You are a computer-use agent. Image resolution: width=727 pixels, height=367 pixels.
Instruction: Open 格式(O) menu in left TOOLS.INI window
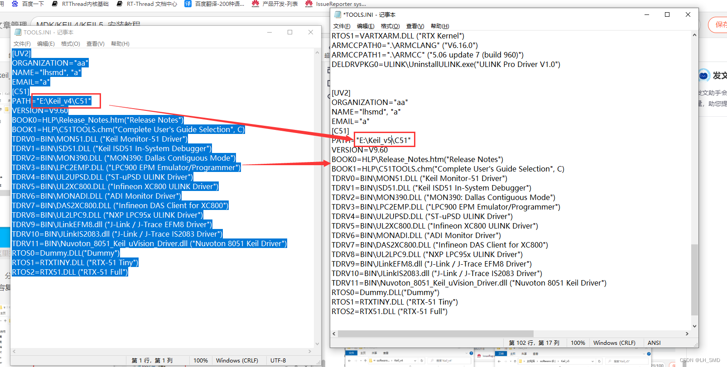coord(71,44)
